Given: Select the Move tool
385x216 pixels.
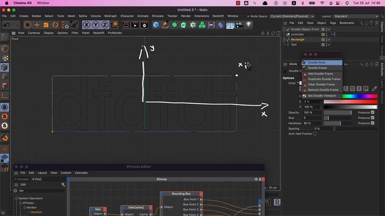Looking at the screenshot, I should (37, 25).
